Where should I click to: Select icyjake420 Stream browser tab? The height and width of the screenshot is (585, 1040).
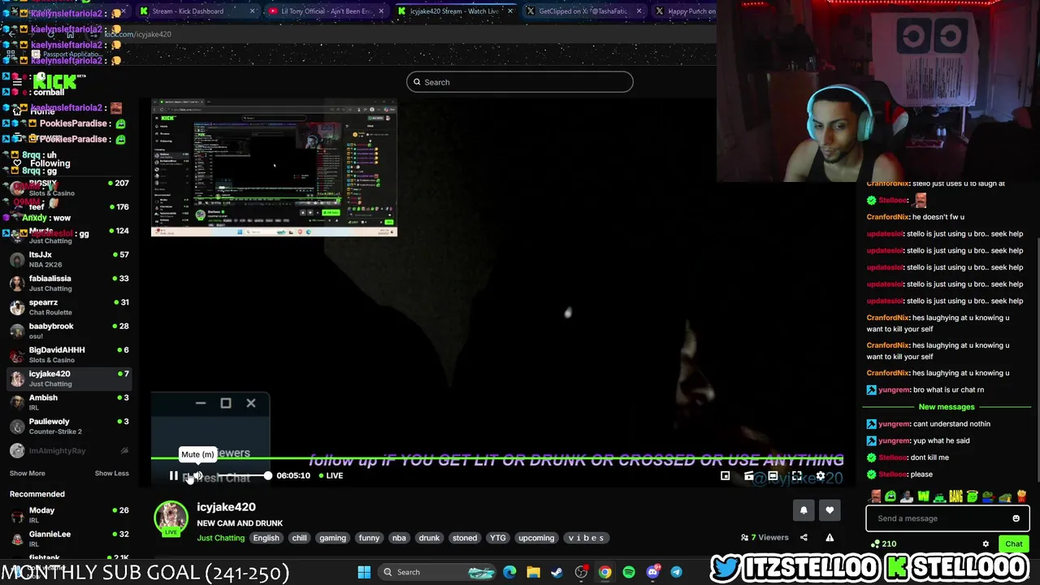coord(454,11)
